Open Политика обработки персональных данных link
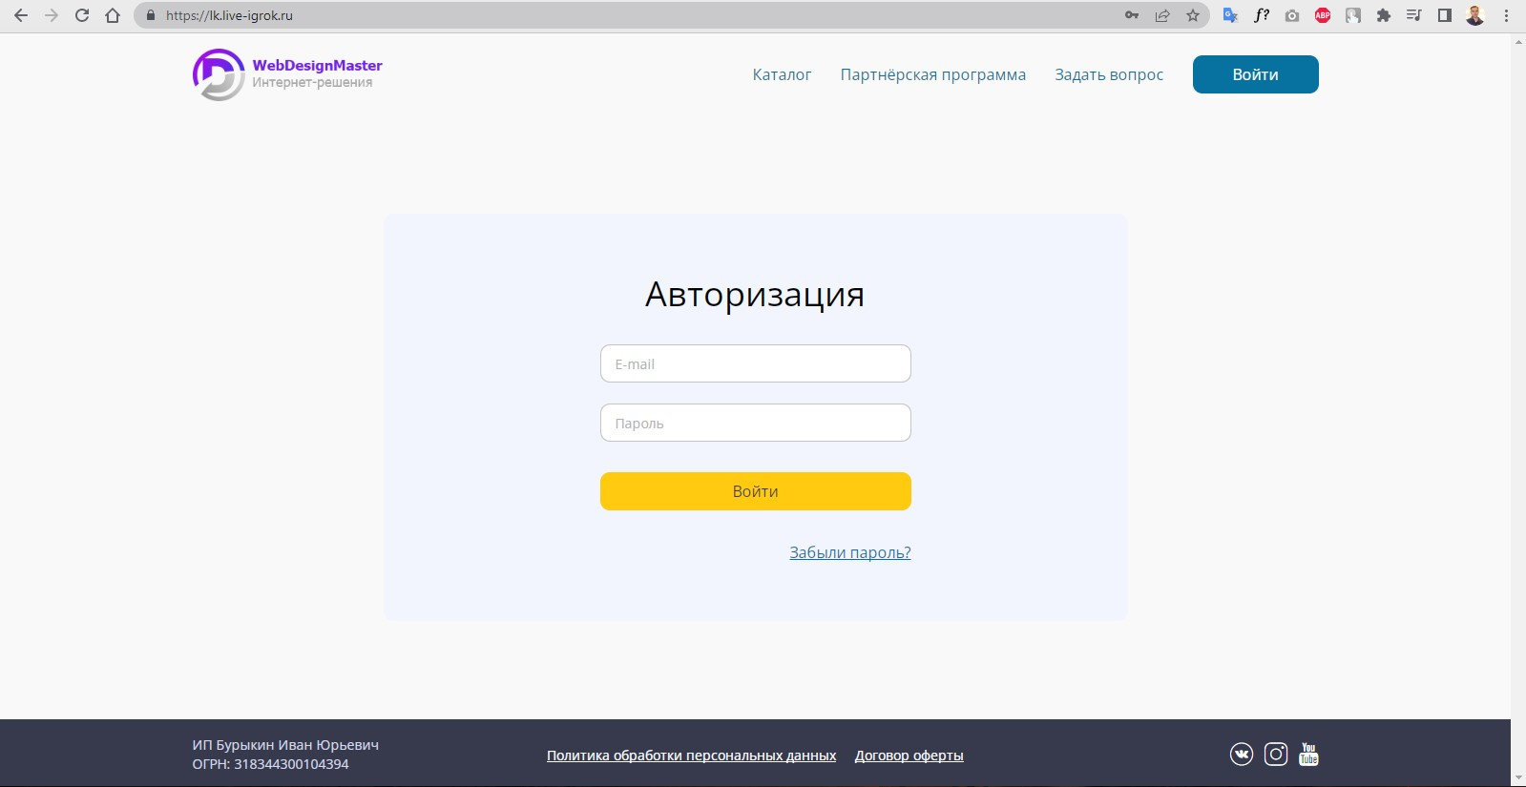Screen dimensions: 1526x787 click(x=691, y=756)
